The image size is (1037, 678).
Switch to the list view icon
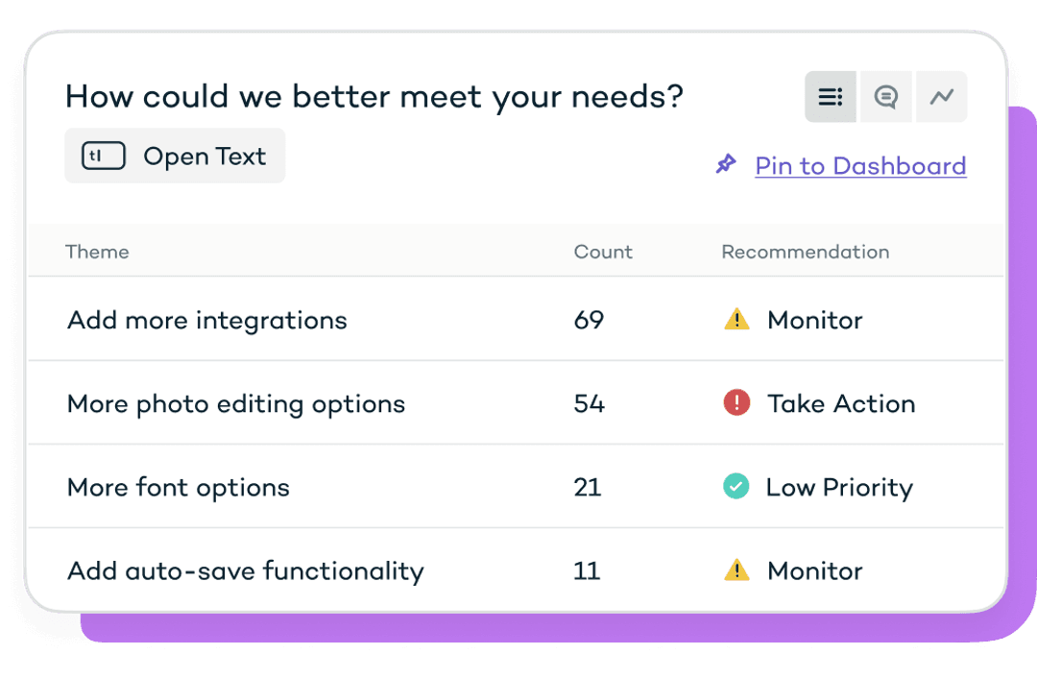pyautogui.click(x=830, y=97)
